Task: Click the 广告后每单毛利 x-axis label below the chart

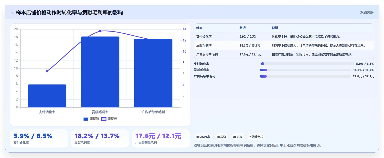Action: [x=153, y=112]
